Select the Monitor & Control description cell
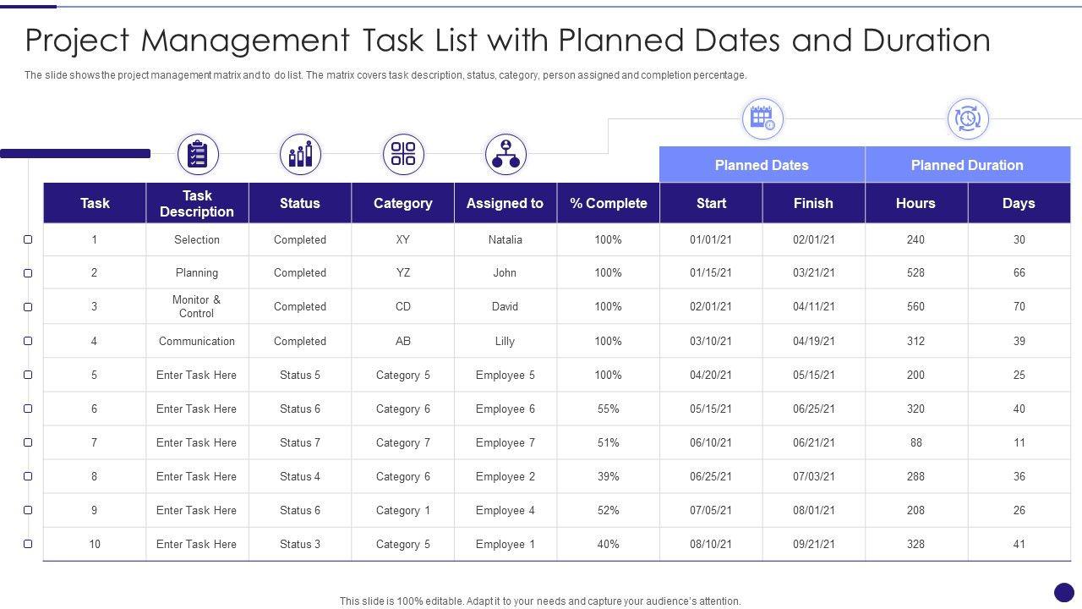The height and width of the screenshot is (609, 1082). pyautogui.click(x=197, y=306)
